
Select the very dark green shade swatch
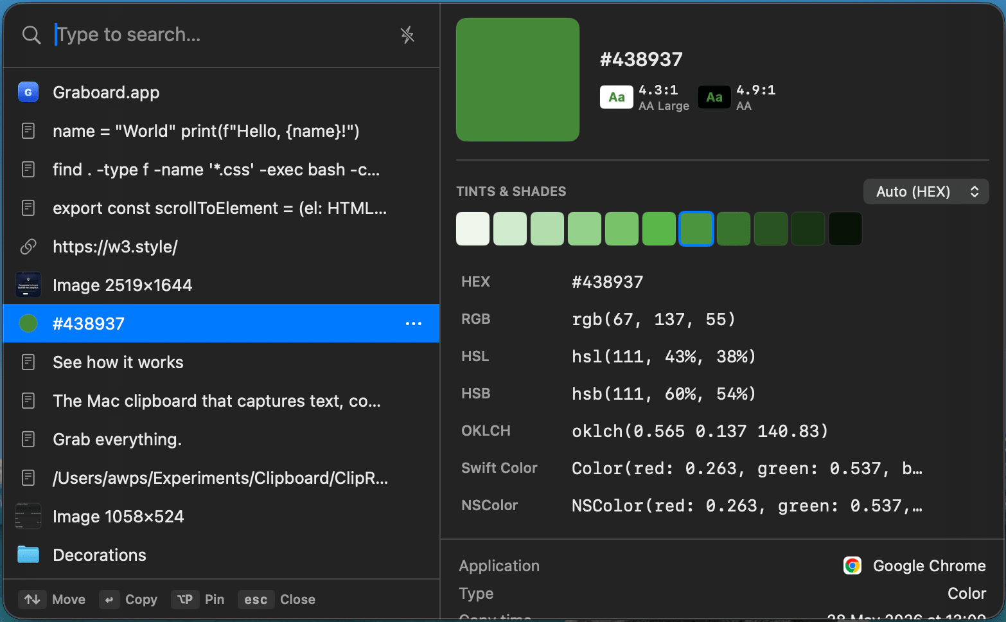(x=808, y=229)
